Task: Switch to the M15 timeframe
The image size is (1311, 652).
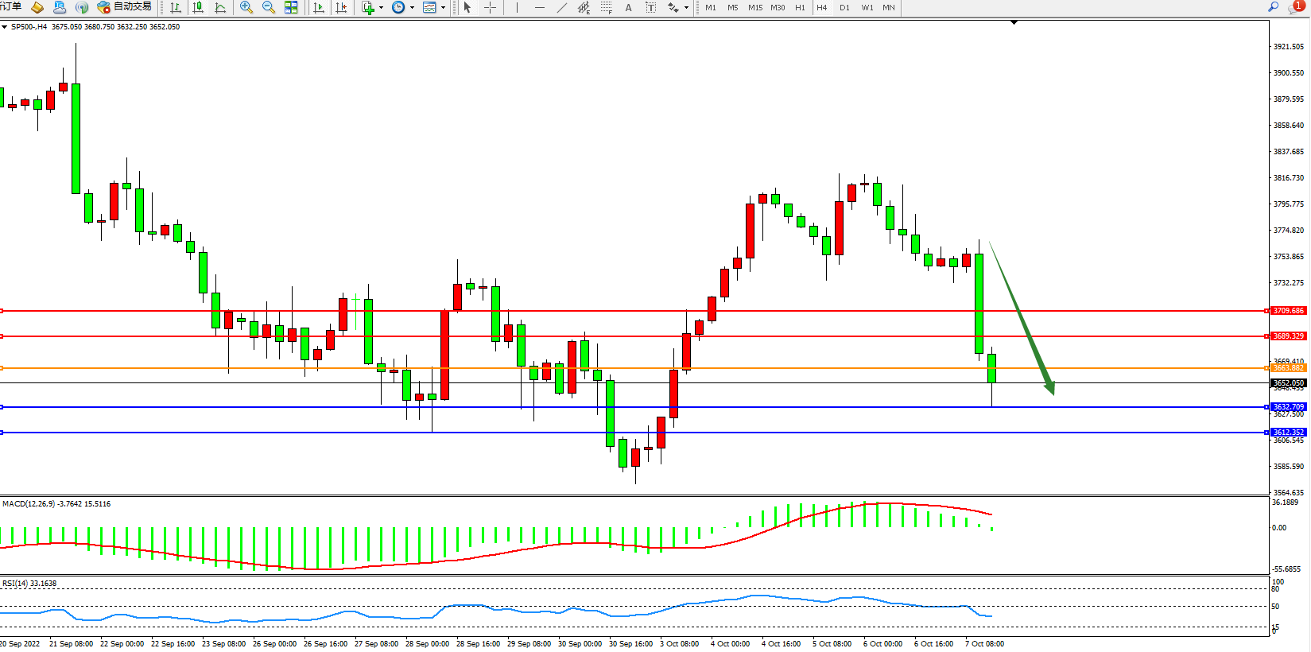Action: click(754, 7)
